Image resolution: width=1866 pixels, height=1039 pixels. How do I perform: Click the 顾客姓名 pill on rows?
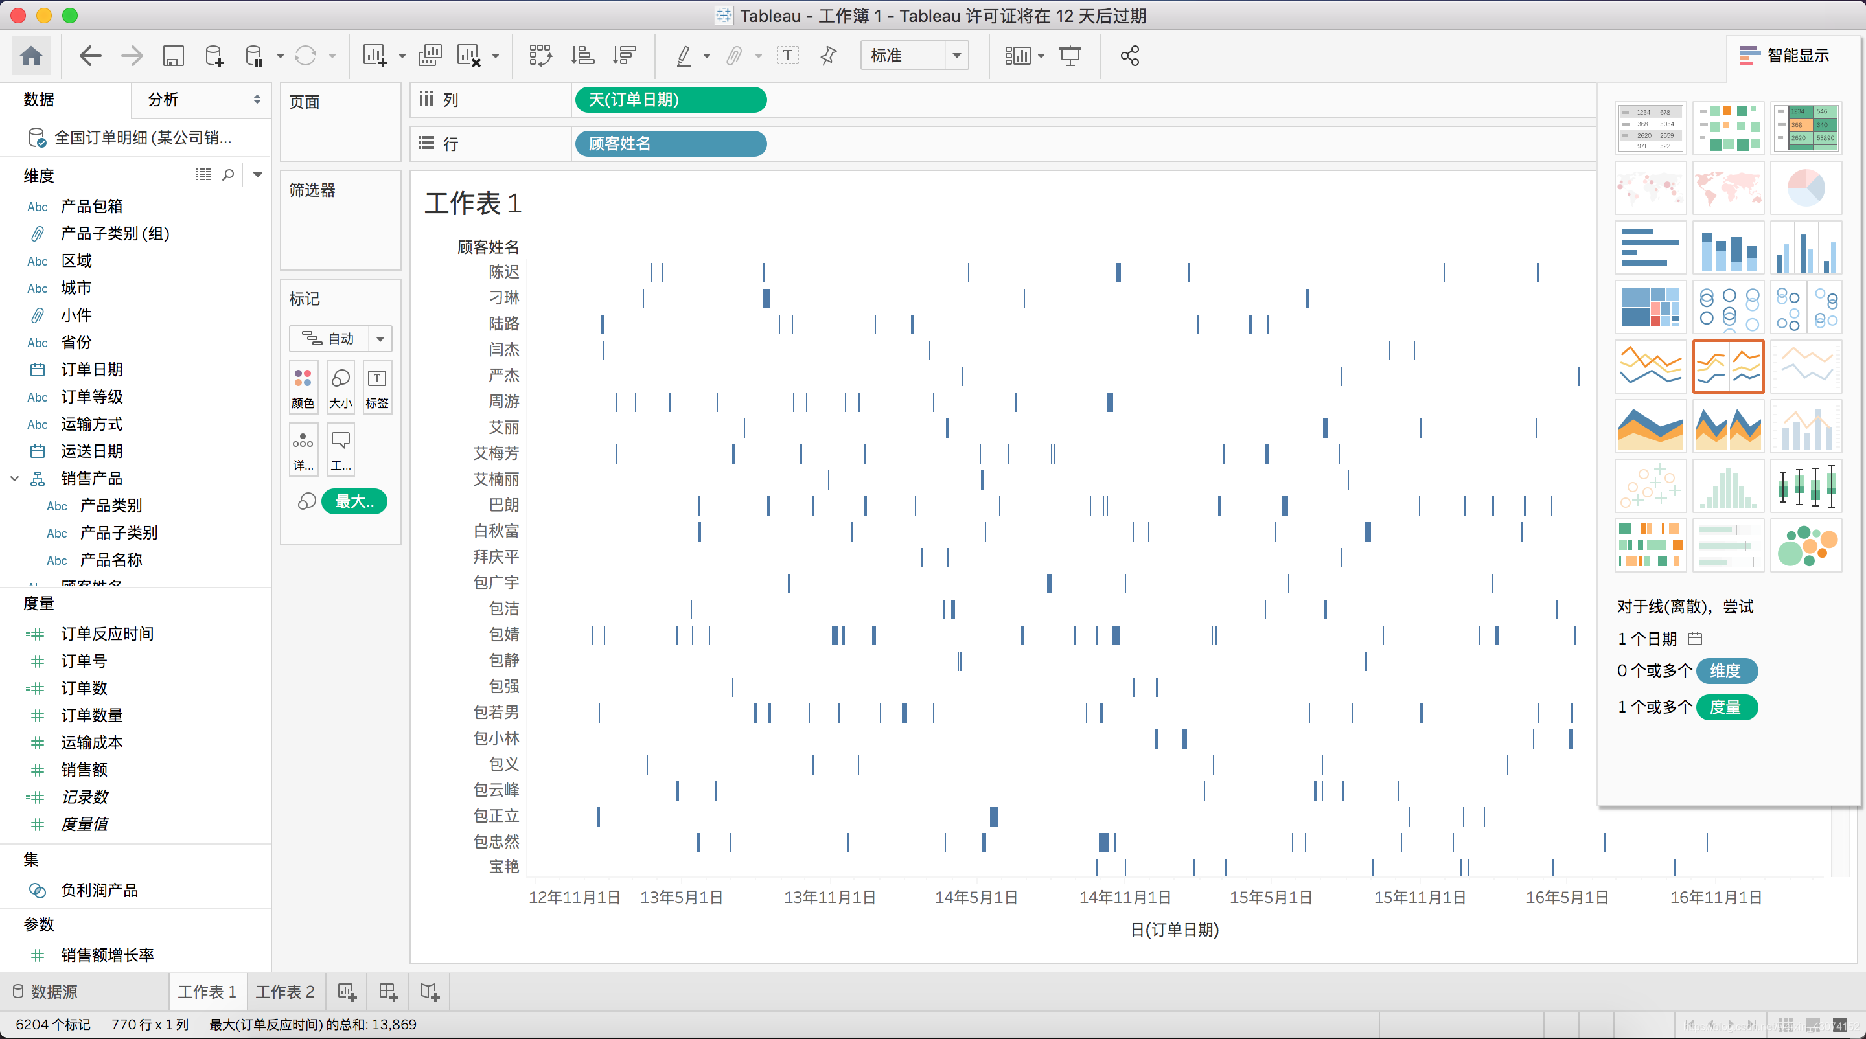pos(670,143)
